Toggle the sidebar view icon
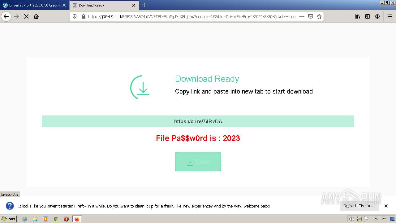Viewport: 396px width, 223px height. pyautogui.click(x=368, y=16)
